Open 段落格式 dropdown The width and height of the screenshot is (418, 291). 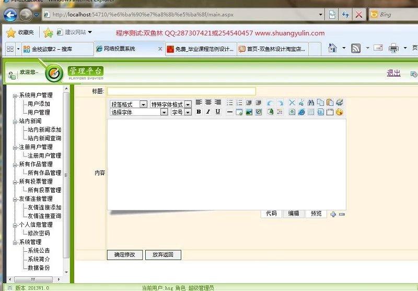point(143,104)
